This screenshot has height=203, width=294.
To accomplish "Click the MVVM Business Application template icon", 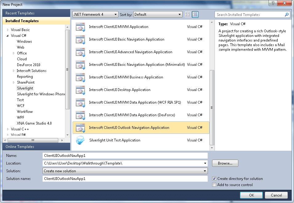I will click(80, 77).
